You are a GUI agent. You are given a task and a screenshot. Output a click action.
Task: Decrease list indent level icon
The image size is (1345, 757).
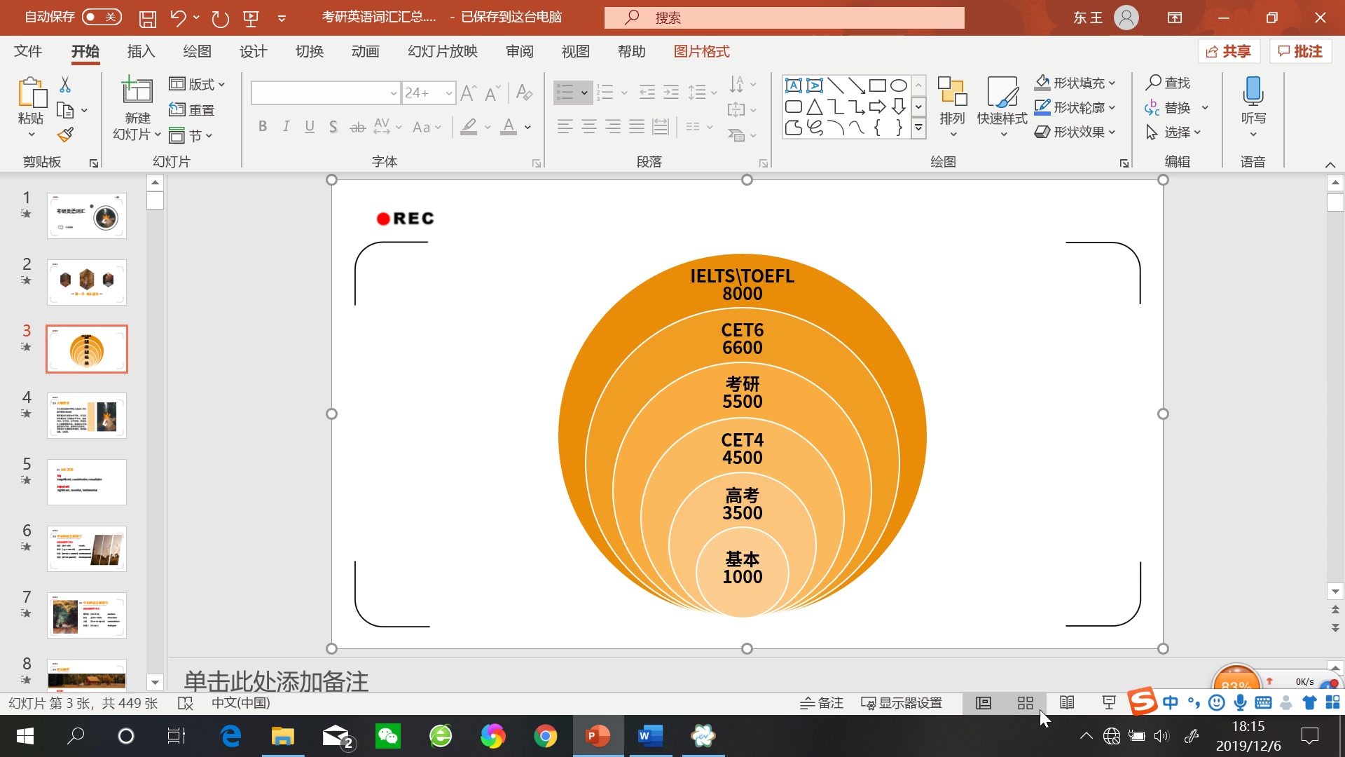[647, 92]
